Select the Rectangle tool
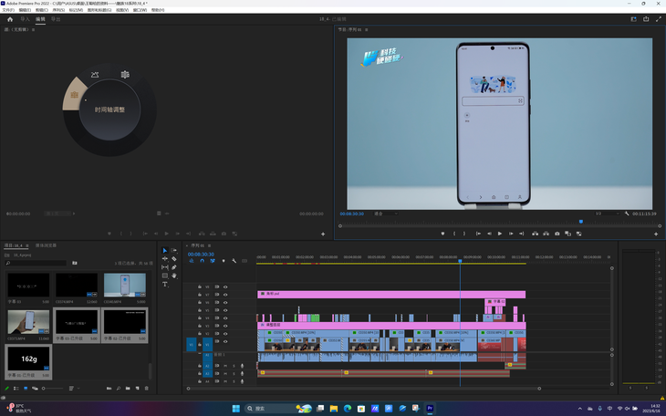Screen dimensions: 666x416 pos(165,276)
